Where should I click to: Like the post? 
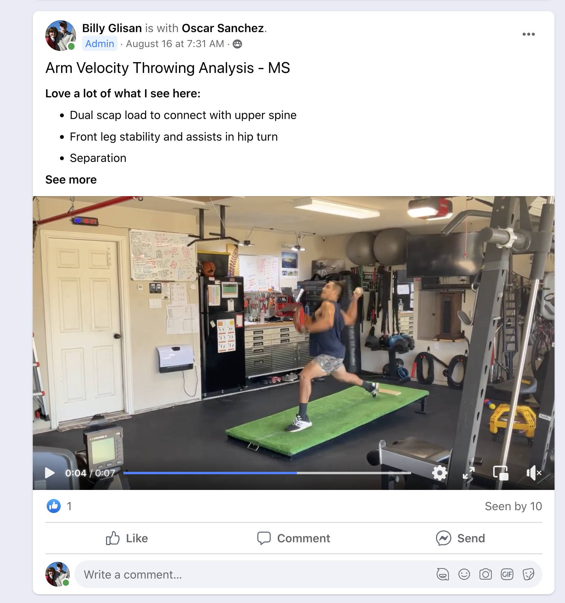[127, 538]
